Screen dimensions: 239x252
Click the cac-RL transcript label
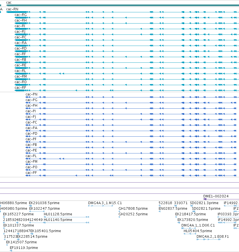[x=20, y=71]
